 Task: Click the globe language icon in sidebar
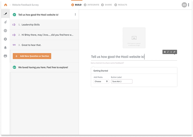[5, 31]
